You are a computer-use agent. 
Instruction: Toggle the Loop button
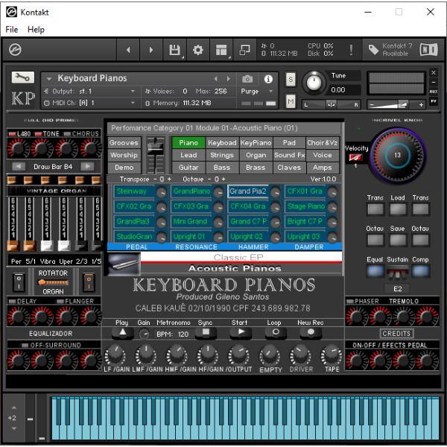click(276, 332)
